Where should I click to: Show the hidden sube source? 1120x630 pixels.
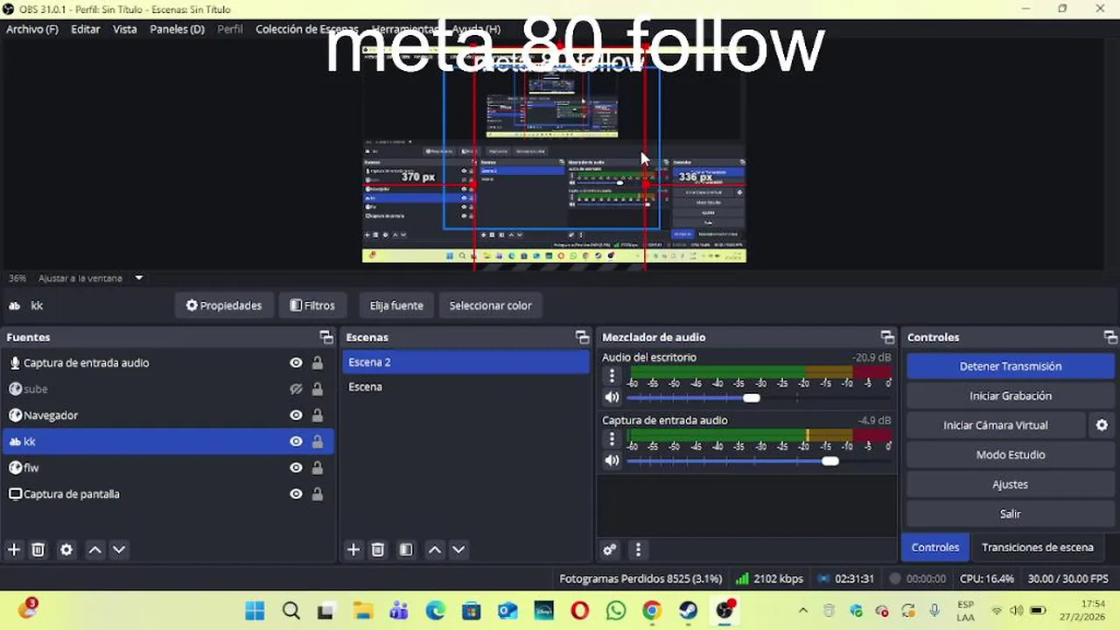pos(296,389)
